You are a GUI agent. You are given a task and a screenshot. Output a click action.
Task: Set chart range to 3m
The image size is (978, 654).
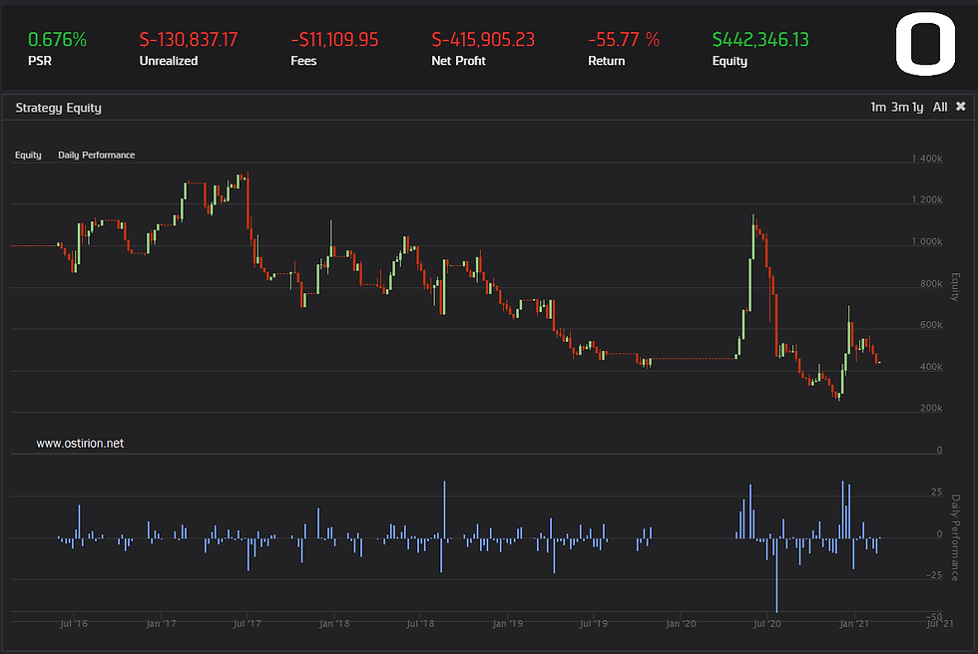pyautogui.click(x=900, y=107)
